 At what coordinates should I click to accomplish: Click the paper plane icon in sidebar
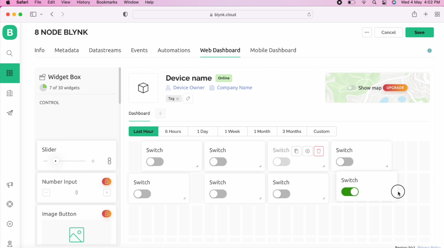coord(10,113)
